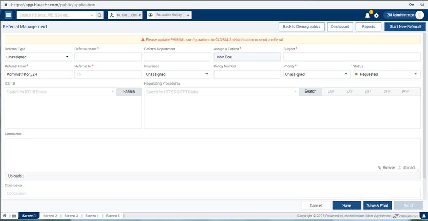Close the Mr. Doe, John patient tab

tap(140, 15)
